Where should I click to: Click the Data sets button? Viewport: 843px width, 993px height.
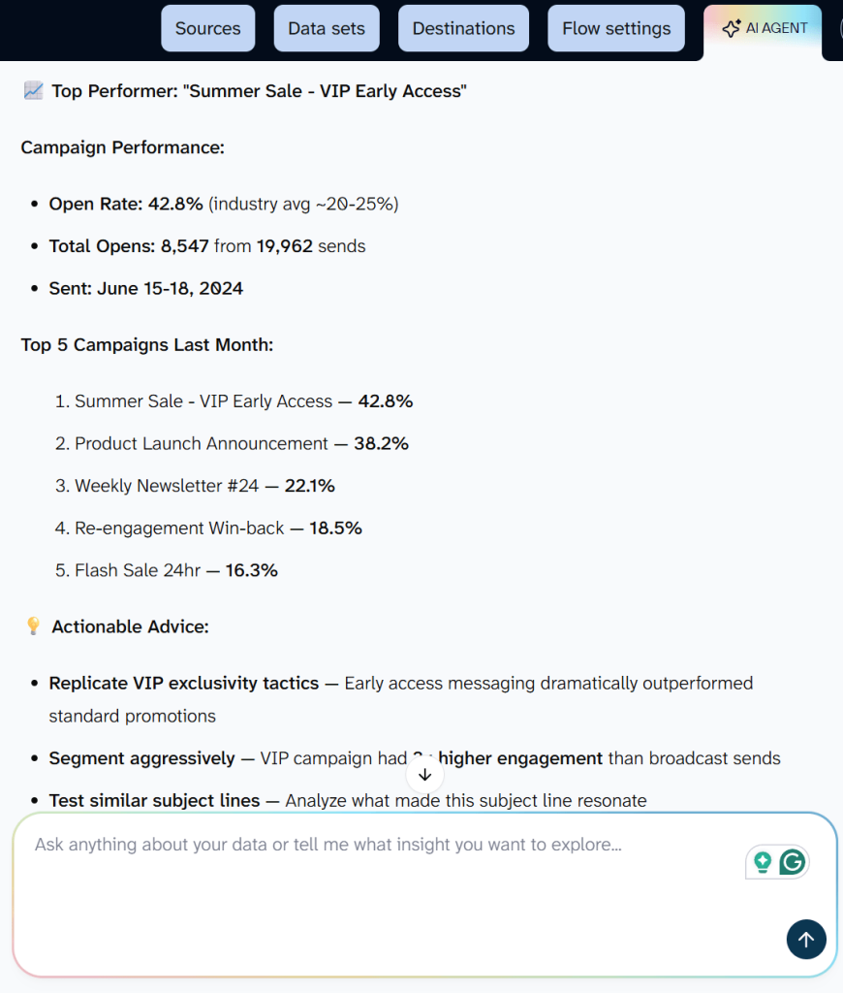click(326, 28)
